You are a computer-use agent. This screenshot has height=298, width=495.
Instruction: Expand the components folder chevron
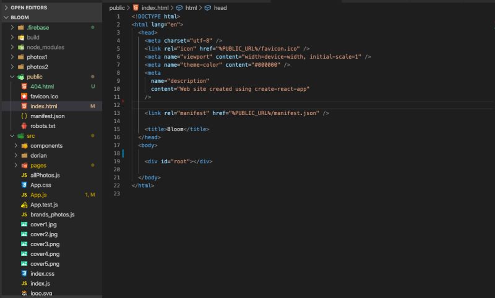(16, 146)
